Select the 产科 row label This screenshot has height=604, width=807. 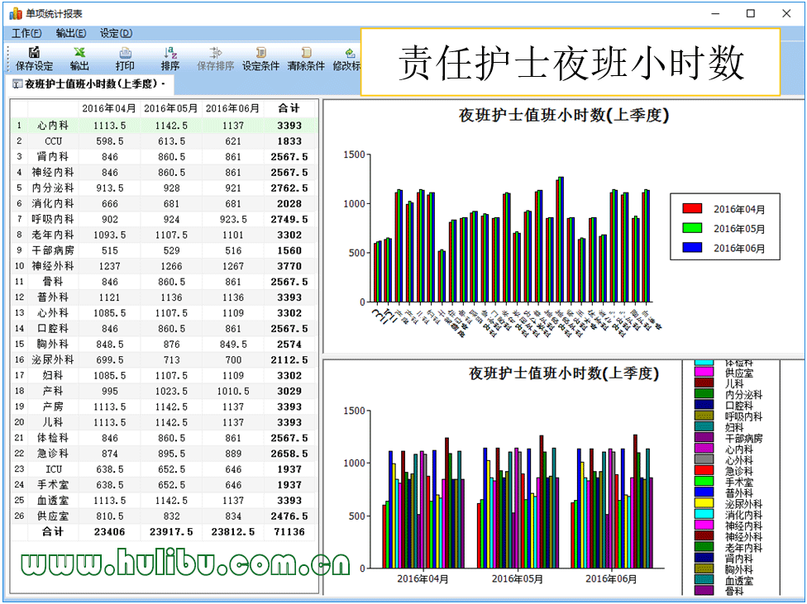click(x=52, y=391)
